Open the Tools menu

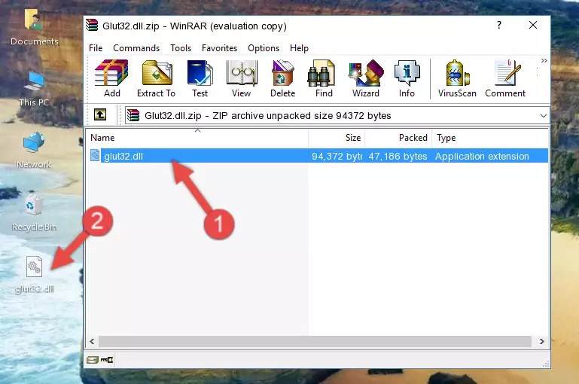pyautogui.click(x=181, y=48)
